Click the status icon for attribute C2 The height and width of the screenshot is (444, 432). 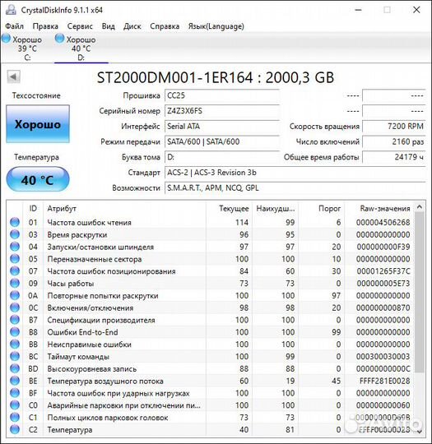[x=15, y=429]
